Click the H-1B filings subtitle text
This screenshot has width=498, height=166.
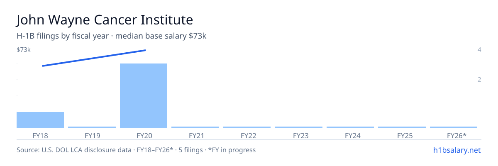tap(112, 36)
